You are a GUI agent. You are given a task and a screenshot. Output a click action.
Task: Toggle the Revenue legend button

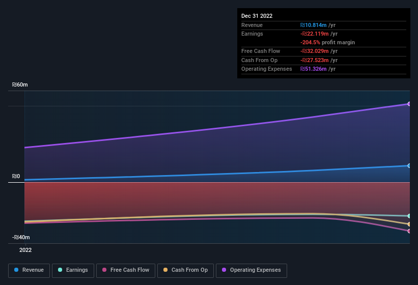tap(29, 271)
